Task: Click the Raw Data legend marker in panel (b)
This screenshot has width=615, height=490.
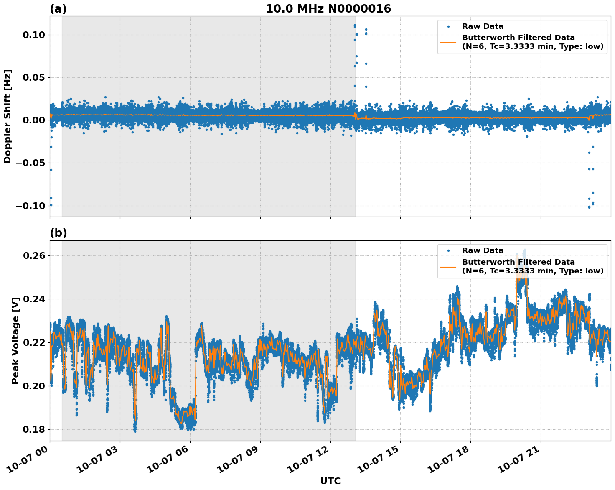Action: click(x=449, y=250)
